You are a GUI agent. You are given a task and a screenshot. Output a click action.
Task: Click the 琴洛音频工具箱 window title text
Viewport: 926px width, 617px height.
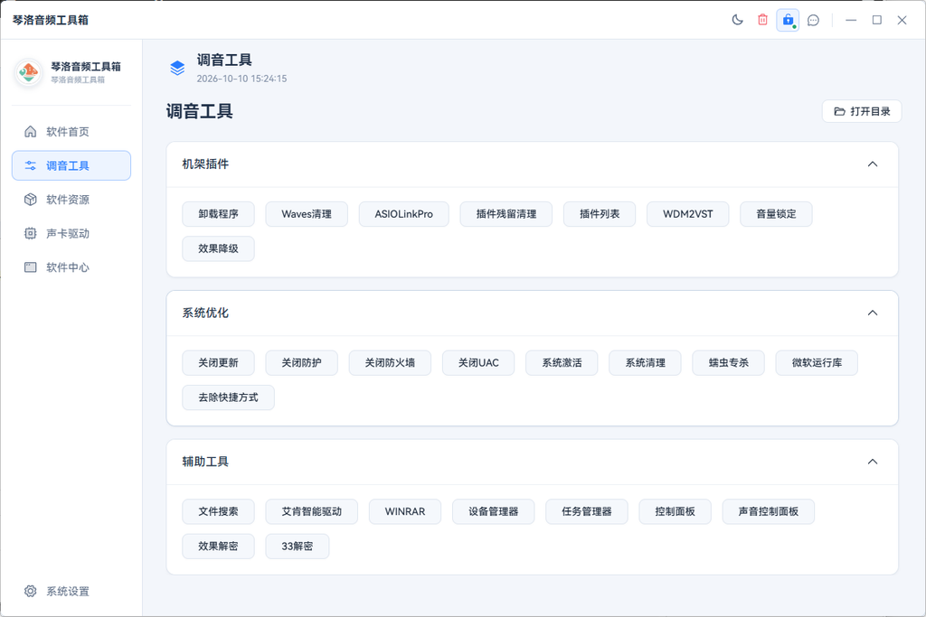pos(51,20)
